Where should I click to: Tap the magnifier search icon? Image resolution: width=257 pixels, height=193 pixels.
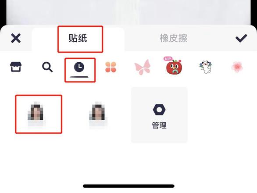pos(47,67)
